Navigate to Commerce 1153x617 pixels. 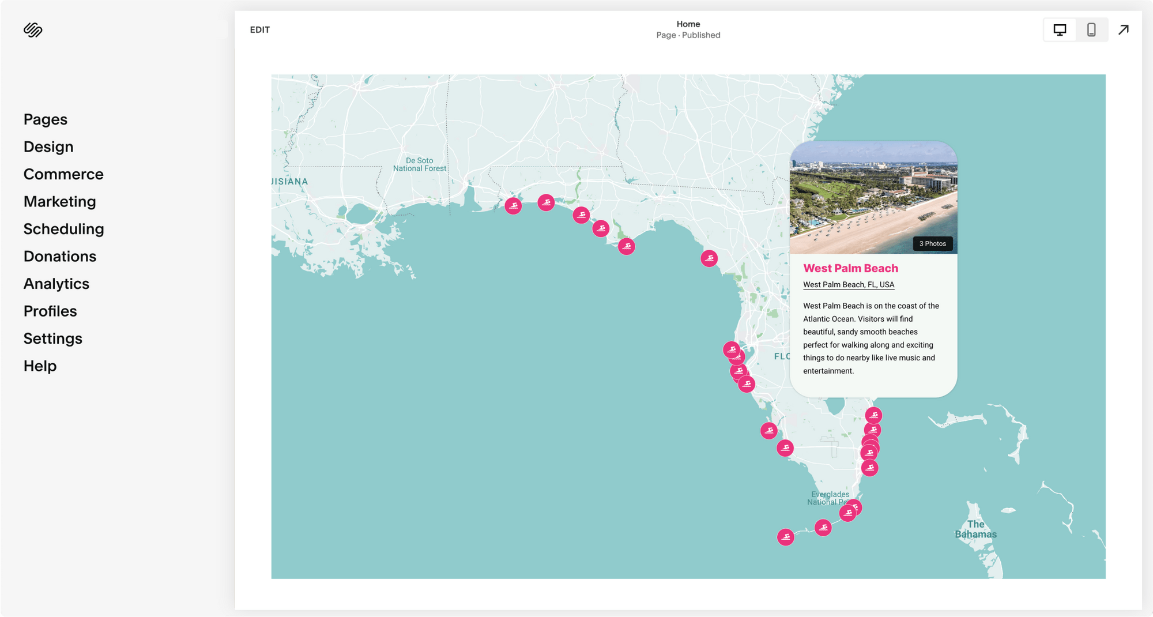coord(63,174)
